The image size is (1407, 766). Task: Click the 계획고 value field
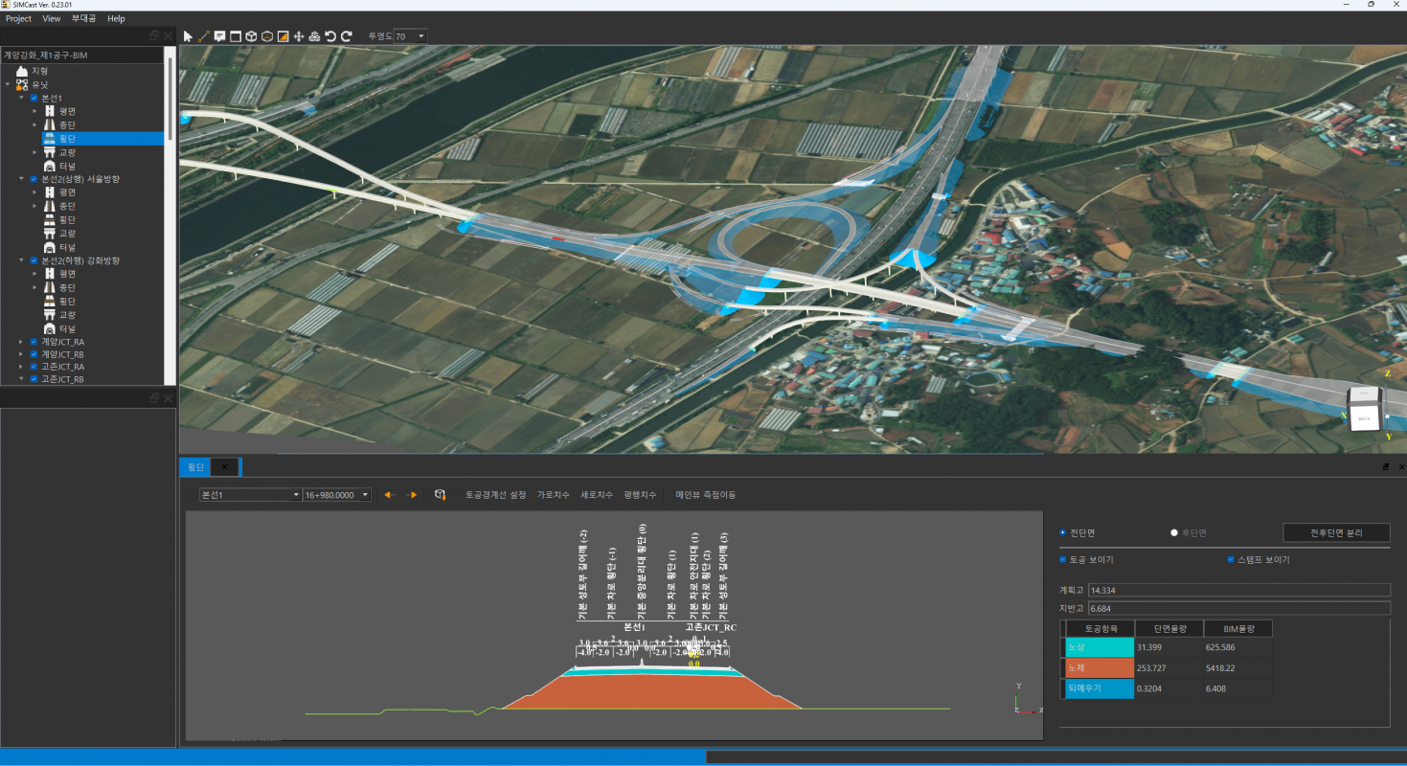[1238, 590]
